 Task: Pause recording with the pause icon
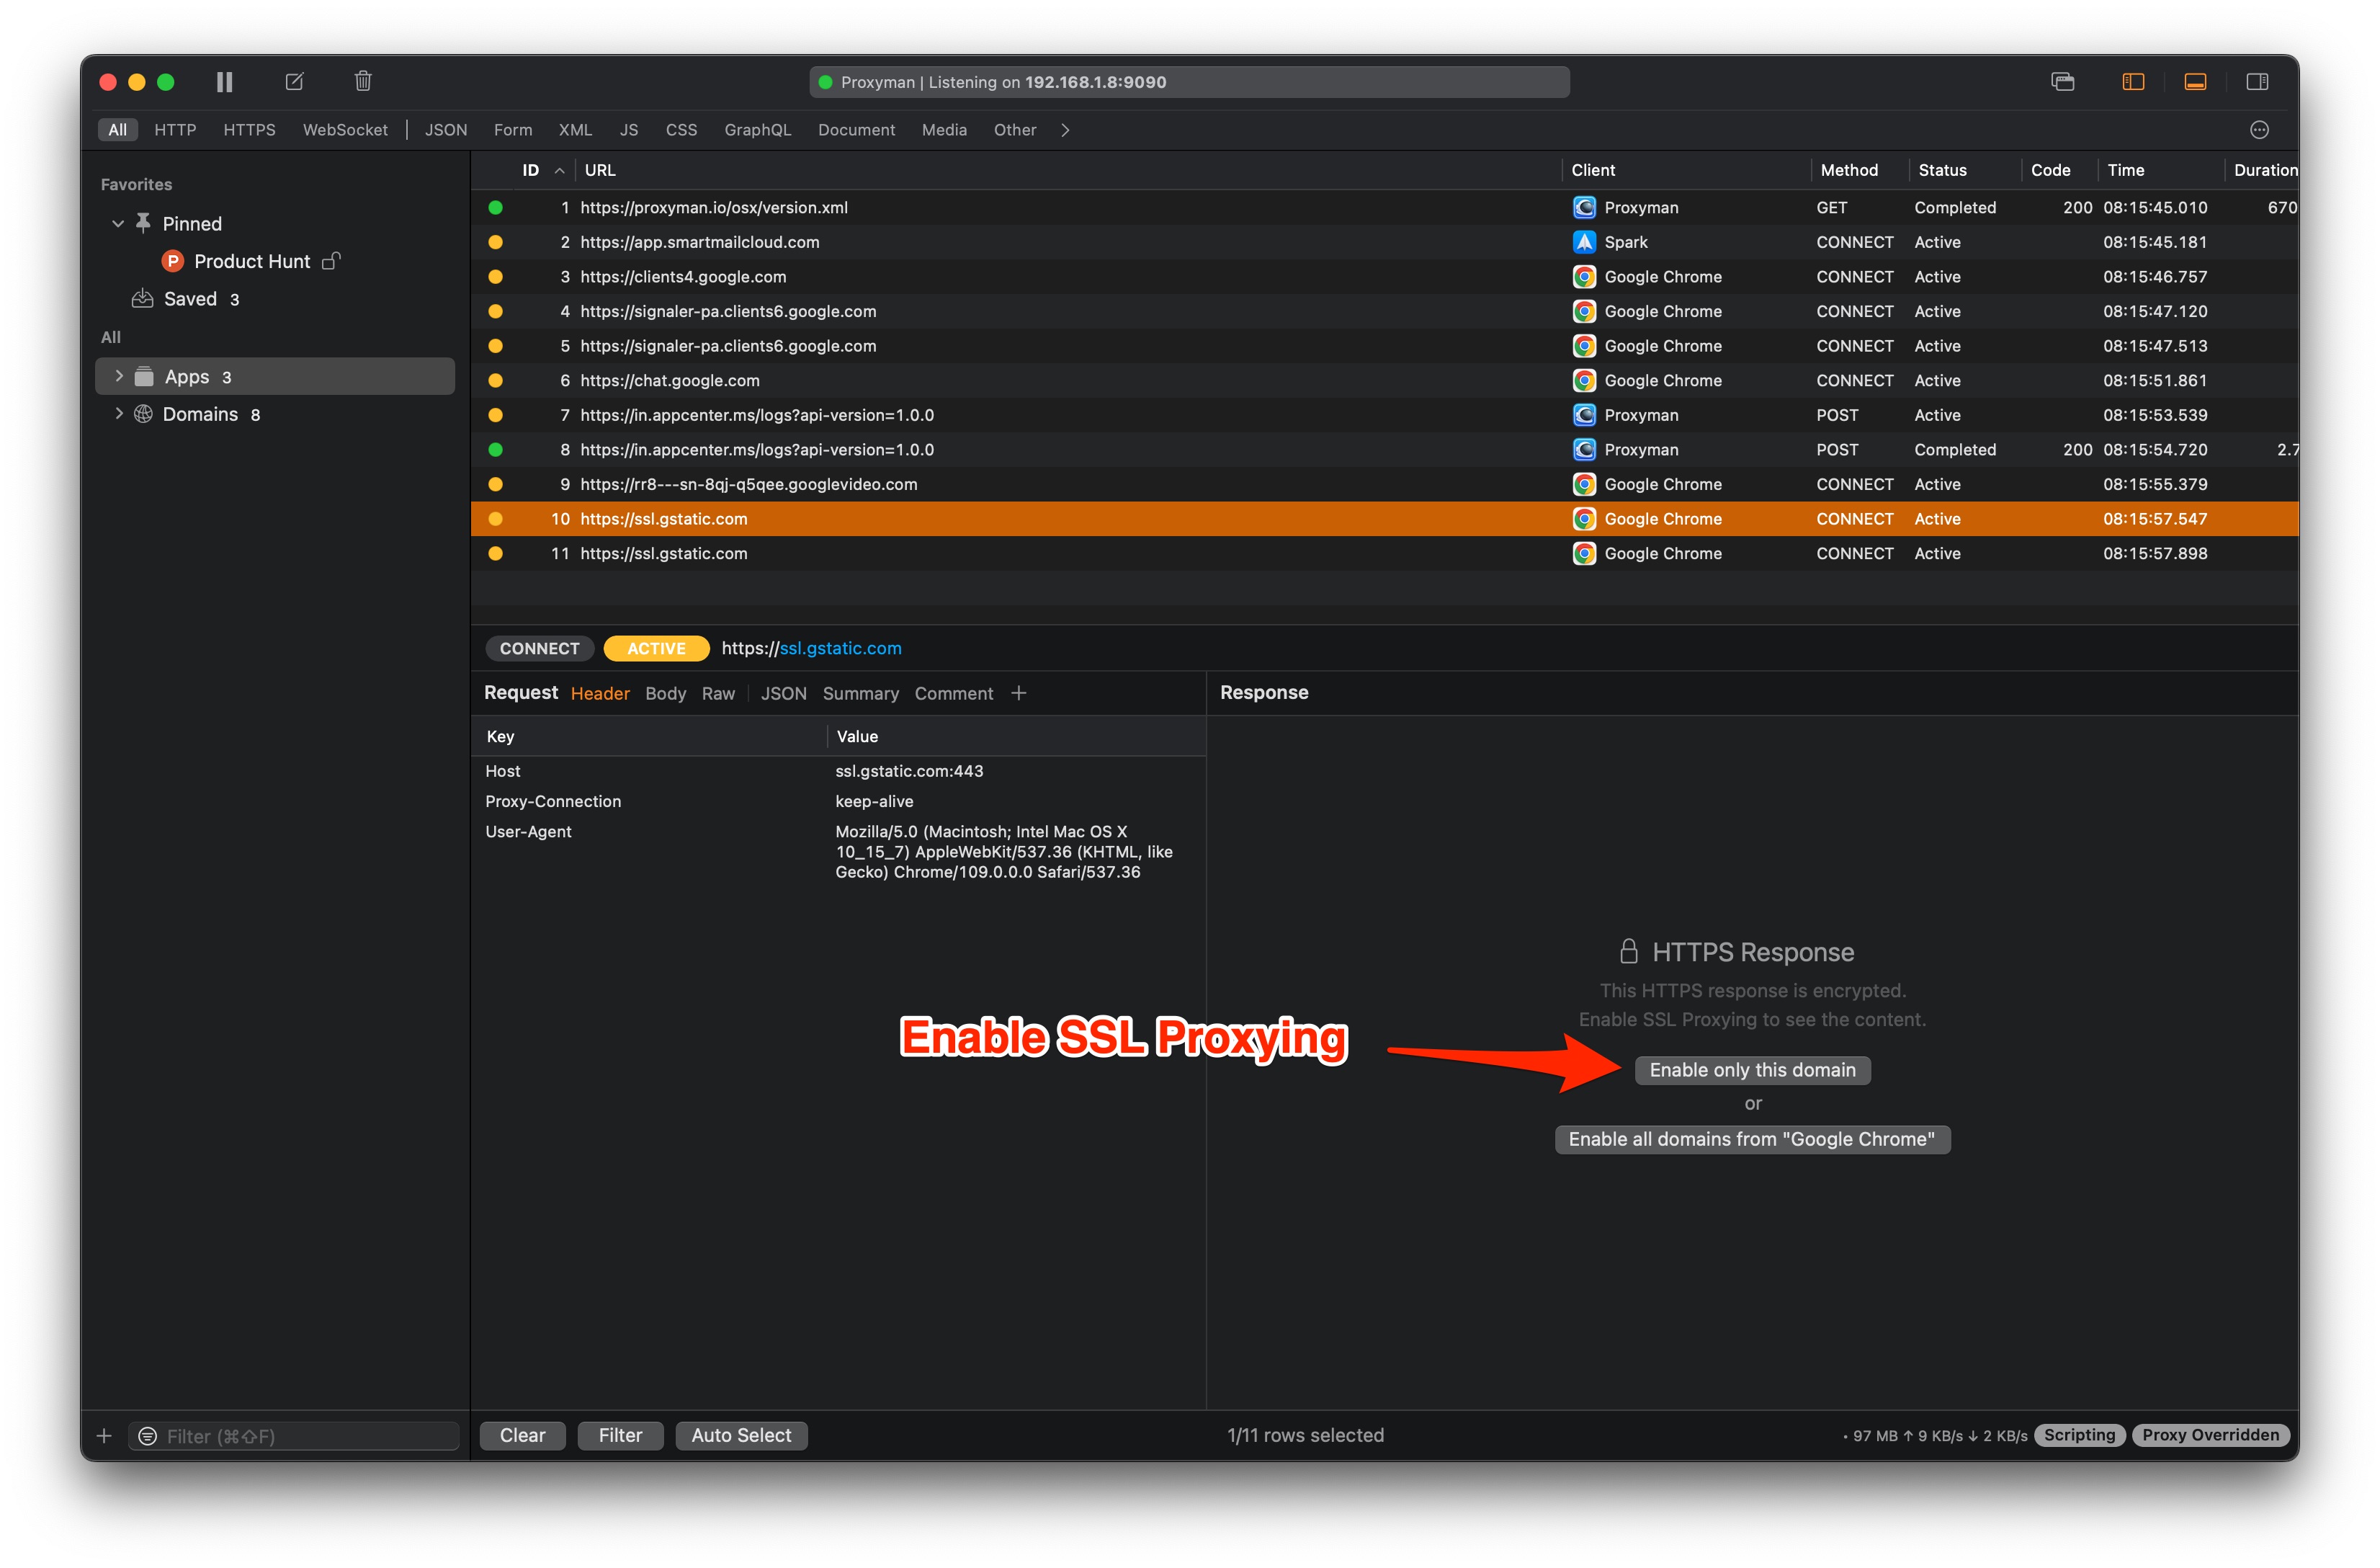[224, 82]
